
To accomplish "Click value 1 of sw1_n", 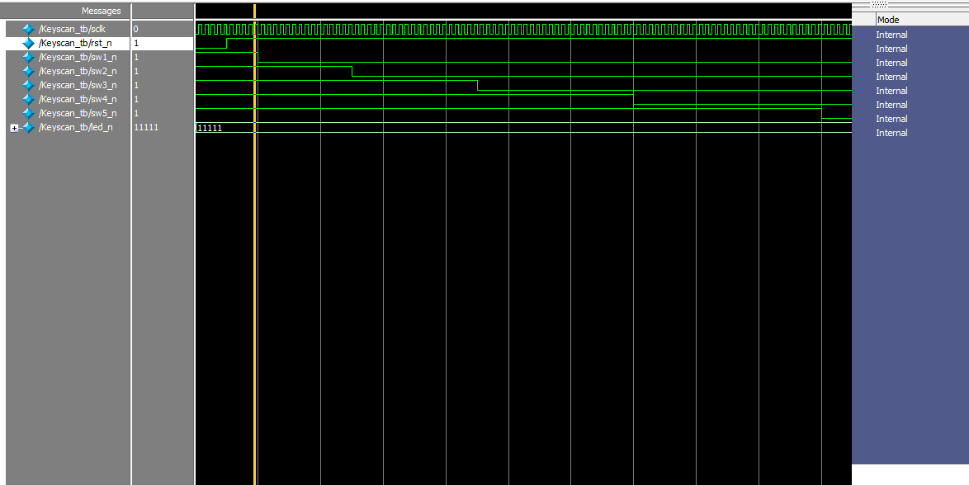I will pos(136,58).
